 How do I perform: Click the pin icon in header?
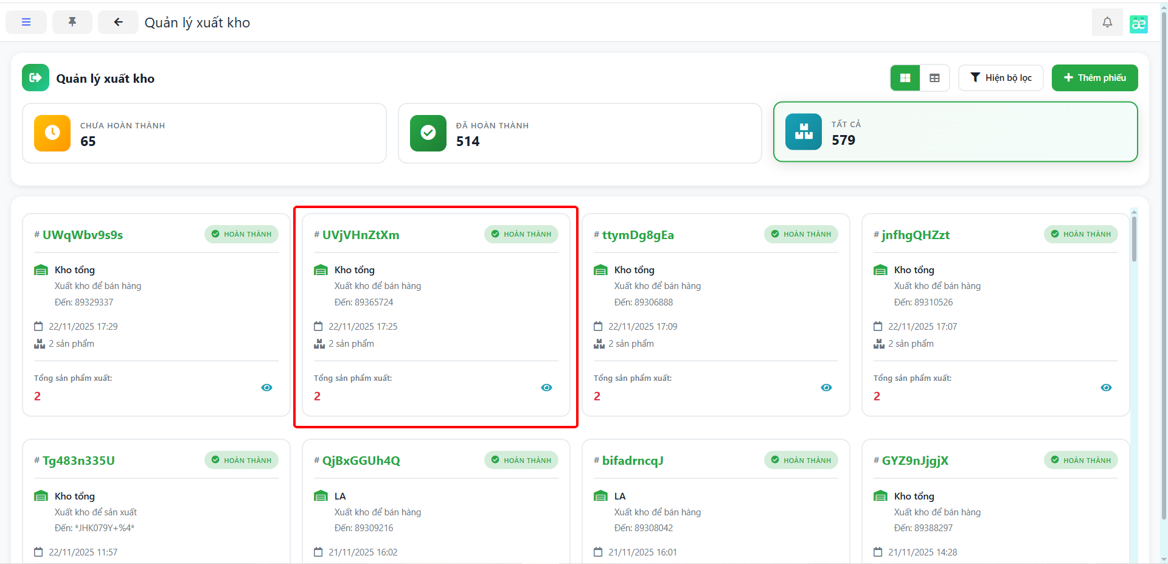[72, 22]
